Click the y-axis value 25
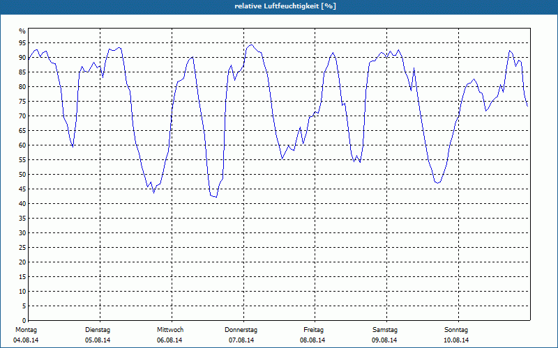This screenshot has width=558, height=348. pyautogui.click(x=22, y=248)
